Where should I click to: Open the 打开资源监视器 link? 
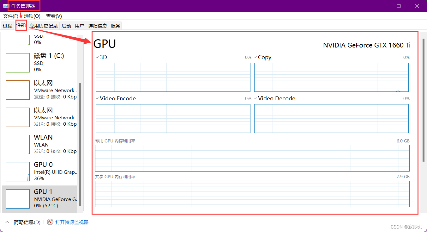[72, 222]
